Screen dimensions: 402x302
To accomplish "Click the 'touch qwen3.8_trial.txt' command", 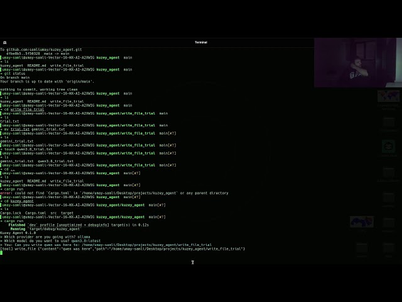I will pyautogui.click(x=26, y=149).
